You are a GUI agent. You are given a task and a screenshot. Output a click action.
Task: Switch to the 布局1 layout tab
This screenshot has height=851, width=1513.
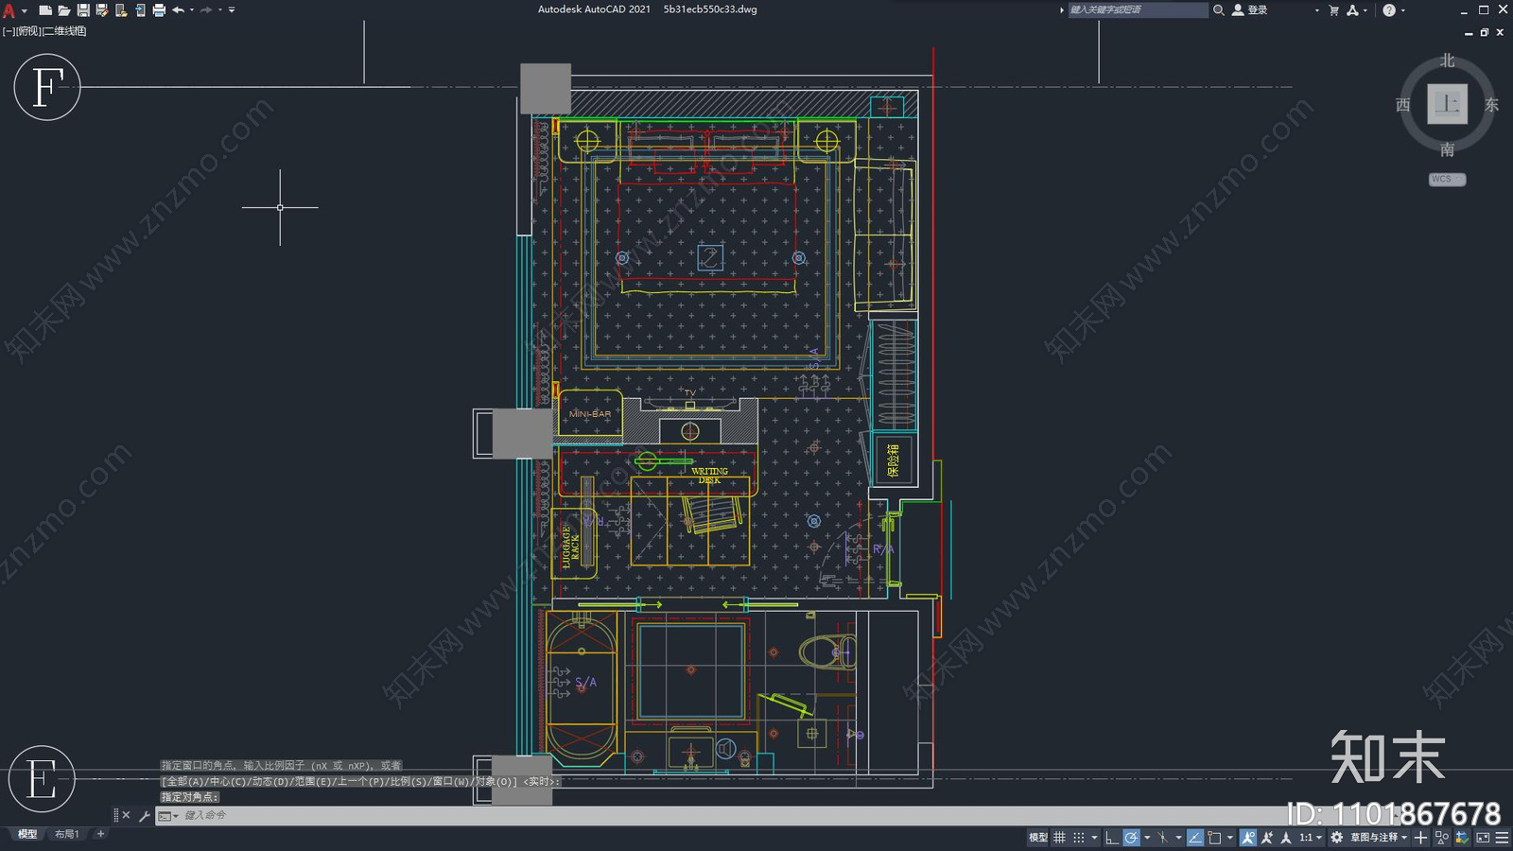tap(67, 834)
